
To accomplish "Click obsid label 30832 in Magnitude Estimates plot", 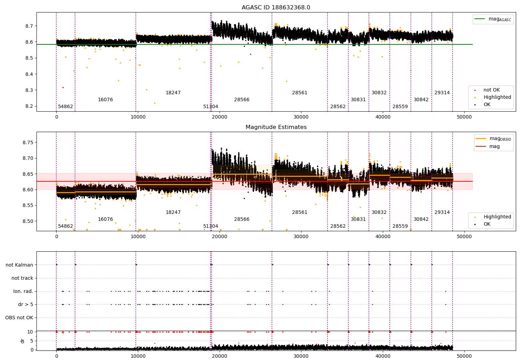I will (x=379, y=213).
